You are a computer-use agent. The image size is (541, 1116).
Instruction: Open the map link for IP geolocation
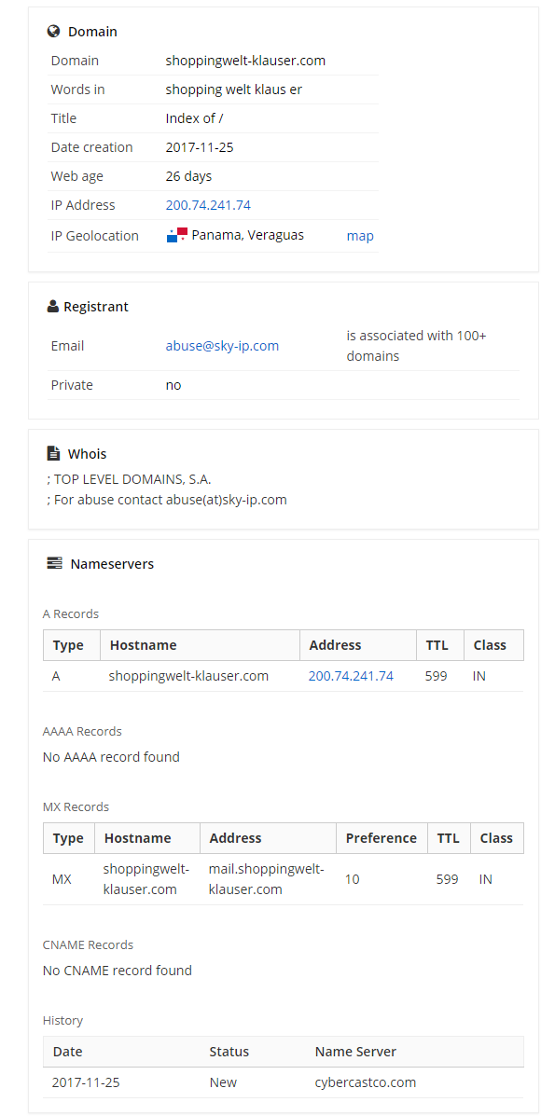click(360, 236)
